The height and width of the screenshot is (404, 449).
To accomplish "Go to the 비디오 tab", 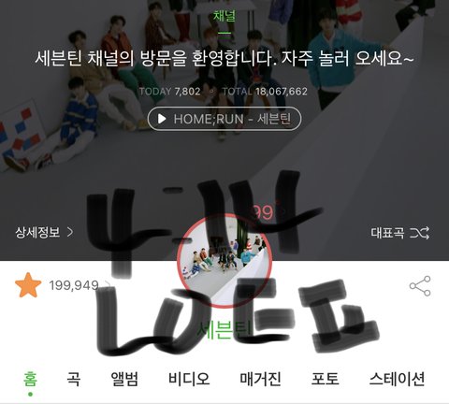I will pyautogui.click(x=189, y=379).
